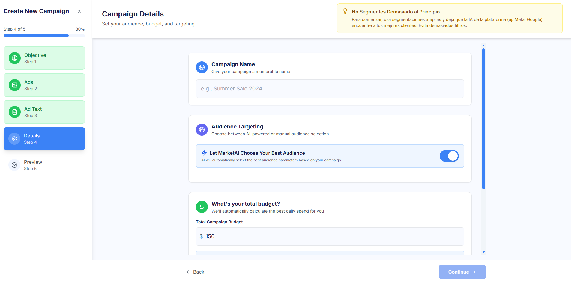Click the Total Campaign Budget input
Viewport: 571px width, 282px height.
[330, 236]
